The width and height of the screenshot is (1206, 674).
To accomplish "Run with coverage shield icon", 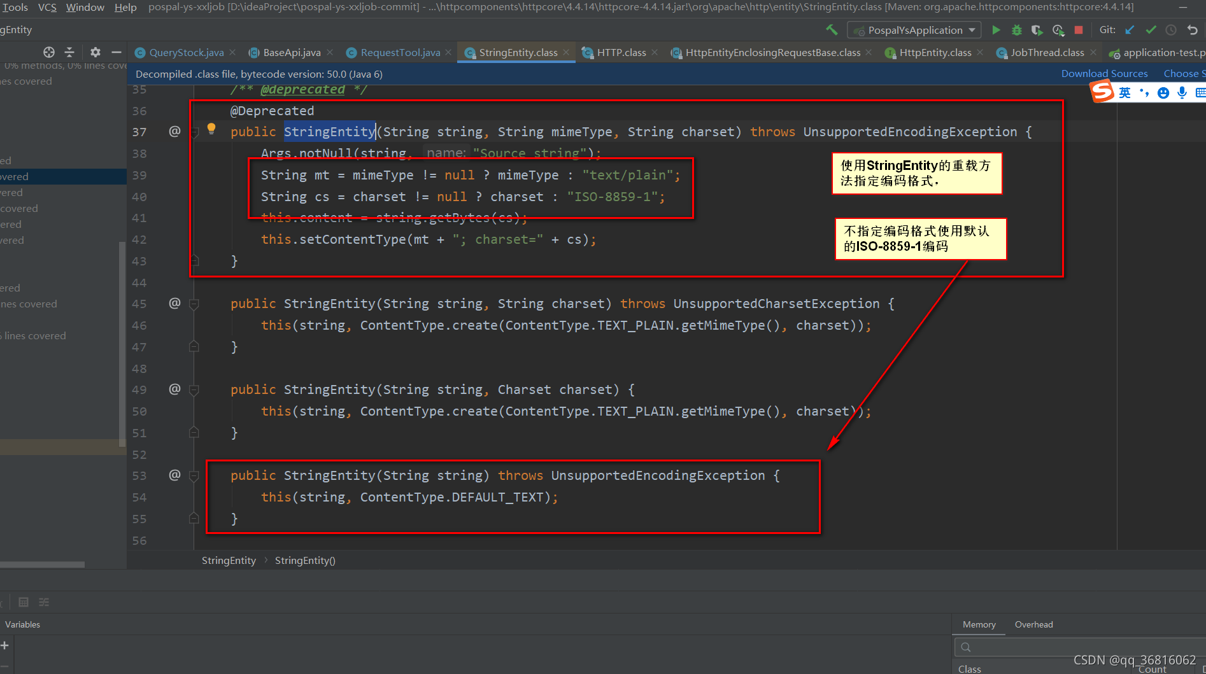I will click(1037, 30).
